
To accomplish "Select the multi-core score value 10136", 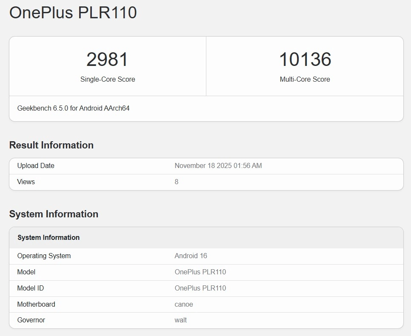I will pos(305,60).
